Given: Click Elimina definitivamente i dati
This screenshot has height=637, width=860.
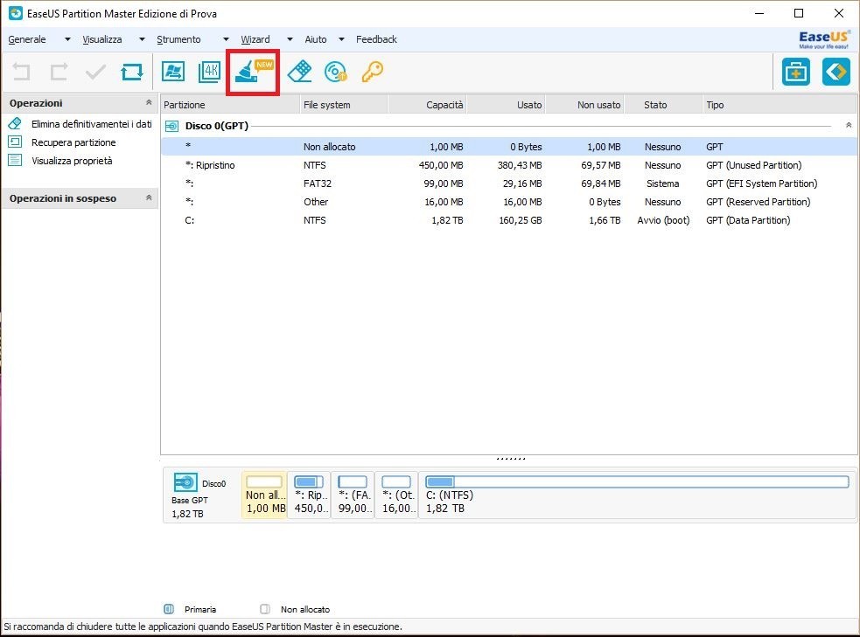Looking at the screenshot, I should (91, 124).
